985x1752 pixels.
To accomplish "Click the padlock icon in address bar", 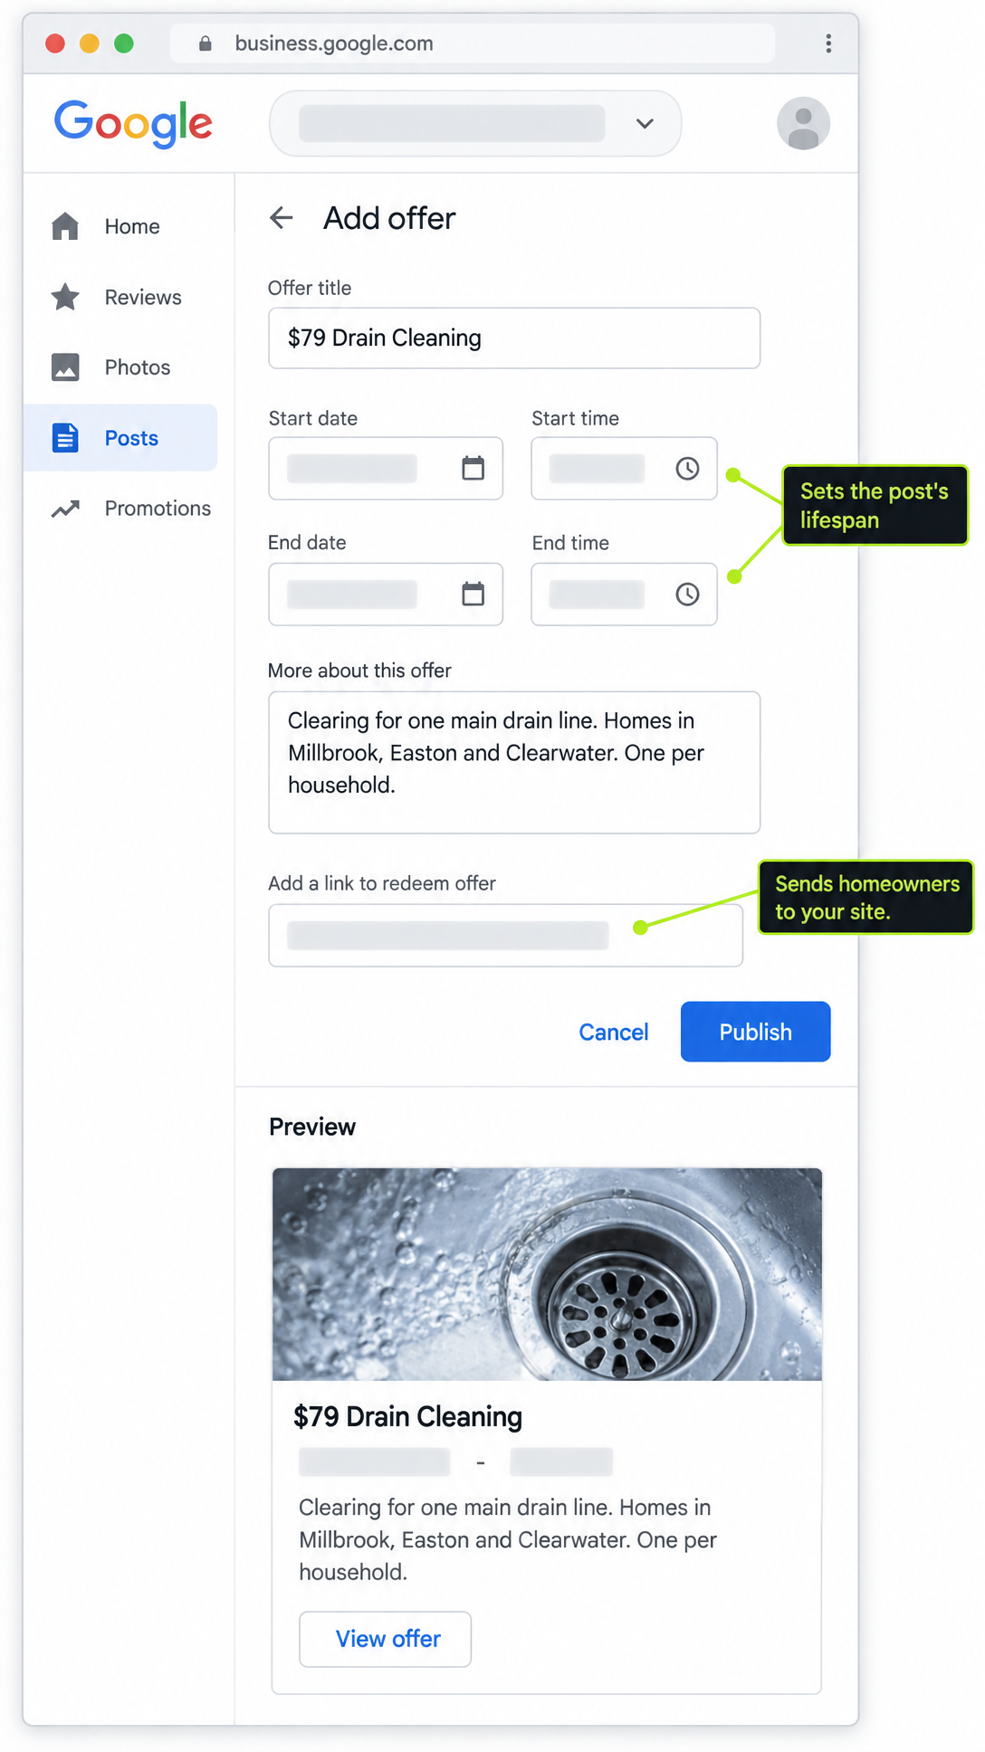I will click(206, 43).
